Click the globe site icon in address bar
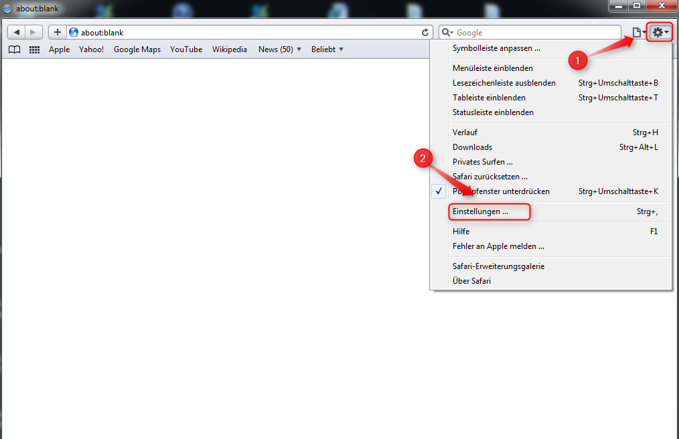The width and height of the screenshot is (679, 439). click(74, 33)
